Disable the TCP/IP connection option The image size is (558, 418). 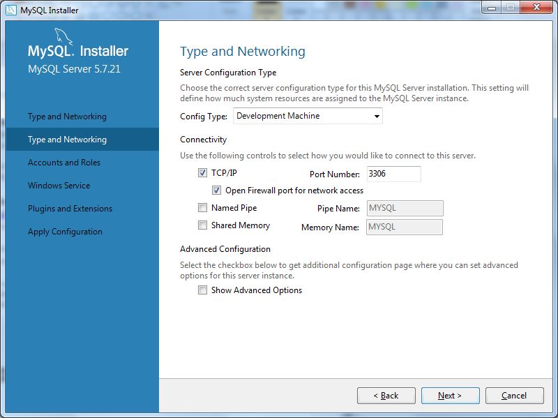[203, 173]
